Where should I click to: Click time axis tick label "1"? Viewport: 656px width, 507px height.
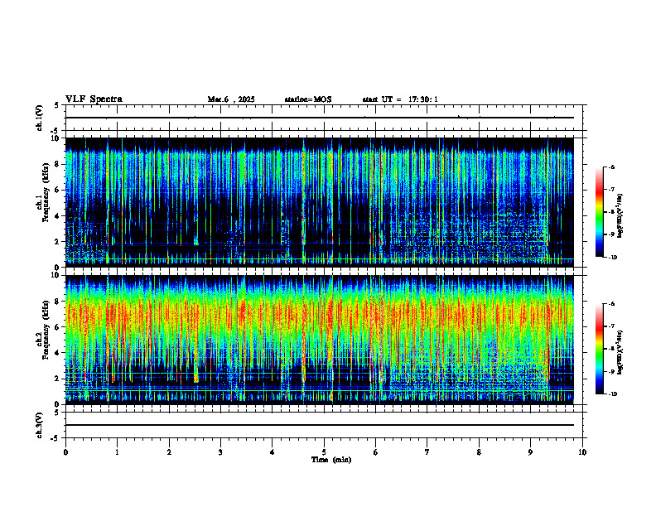[117, 452]
